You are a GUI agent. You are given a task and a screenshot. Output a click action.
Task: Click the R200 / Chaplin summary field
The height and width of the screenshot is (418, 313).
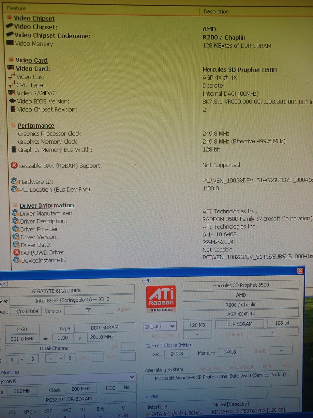pos(241,304)
